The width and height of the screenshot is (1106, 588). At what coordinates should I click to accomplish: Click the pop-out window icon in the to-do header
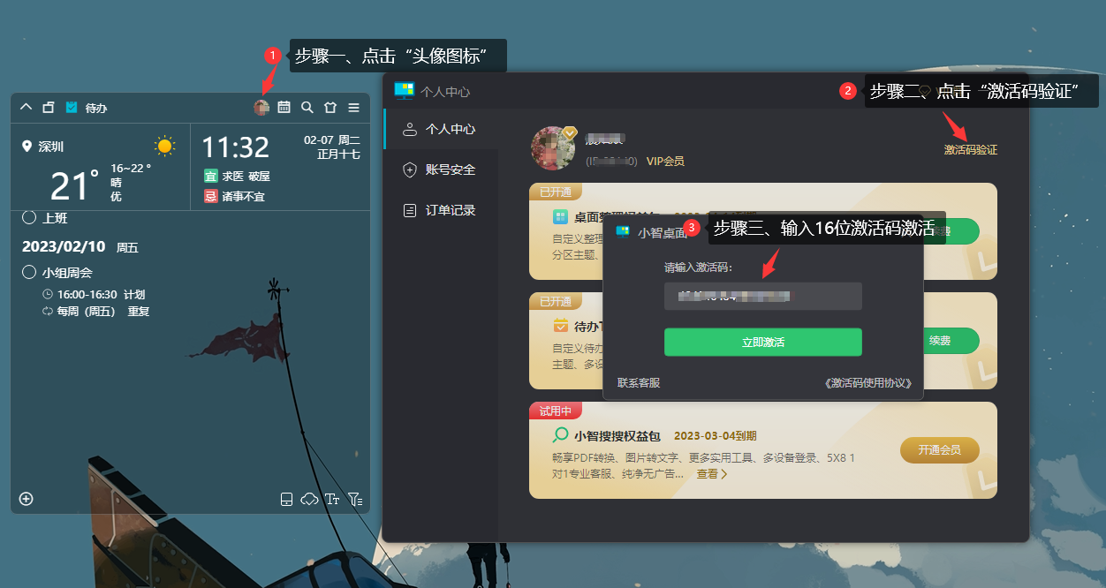coord(49,107)
